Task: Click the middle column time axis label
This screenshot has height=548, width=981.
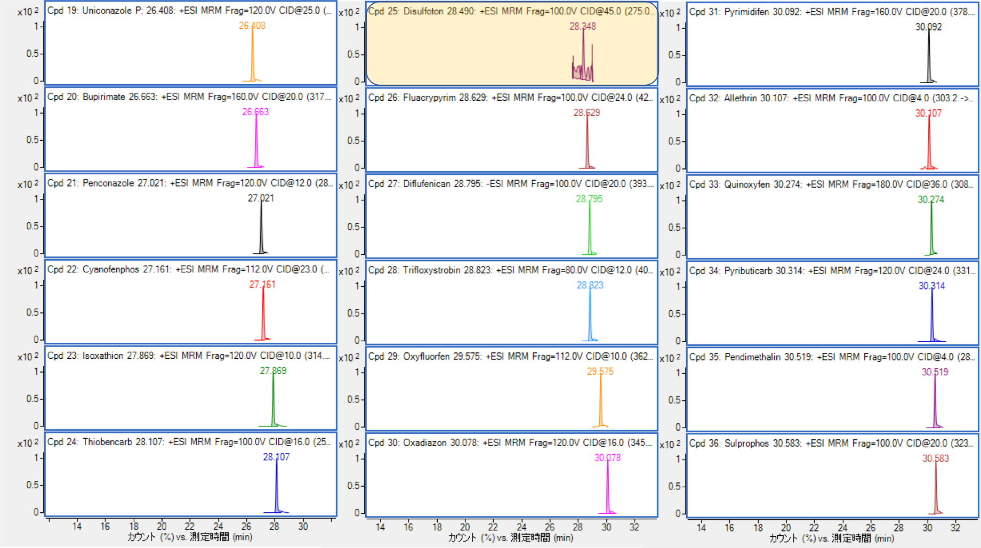Action: click(x=511, y=538)
